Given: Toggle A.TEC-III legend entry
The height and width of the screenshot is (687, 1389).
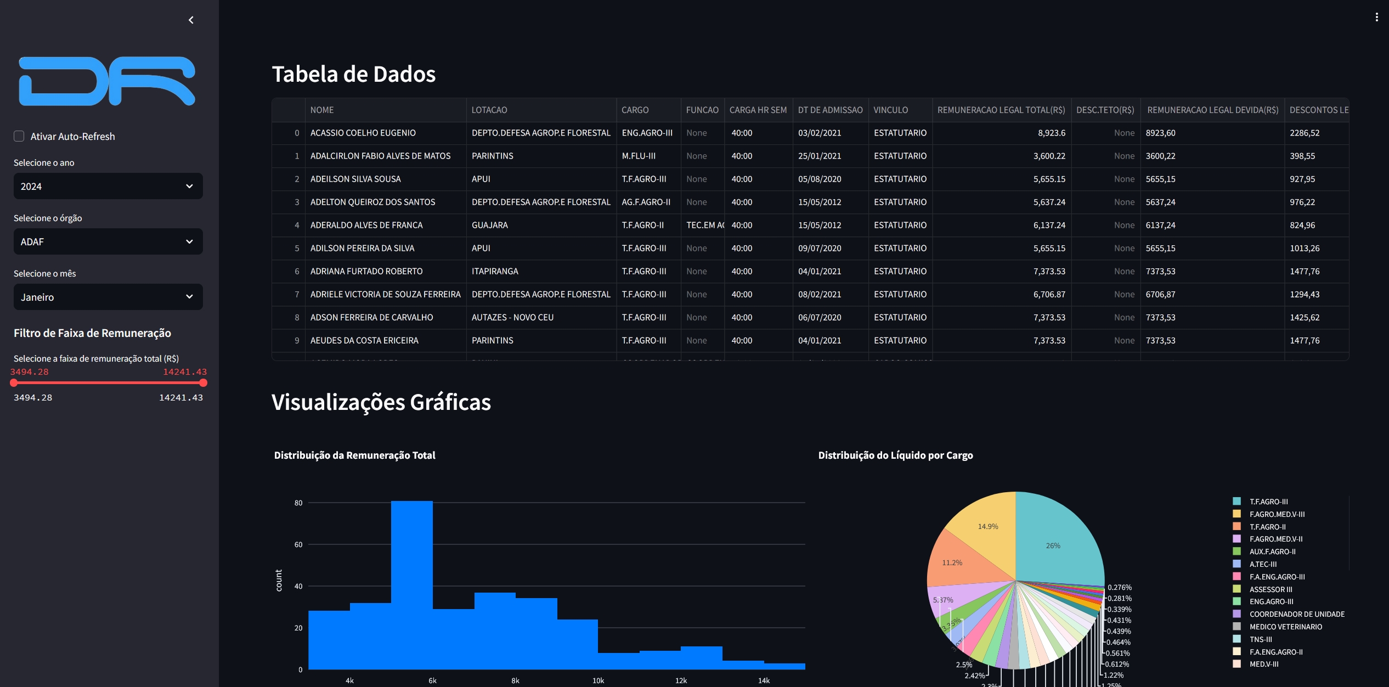Looking at the screenshot, I should (x=1255, y=564).
